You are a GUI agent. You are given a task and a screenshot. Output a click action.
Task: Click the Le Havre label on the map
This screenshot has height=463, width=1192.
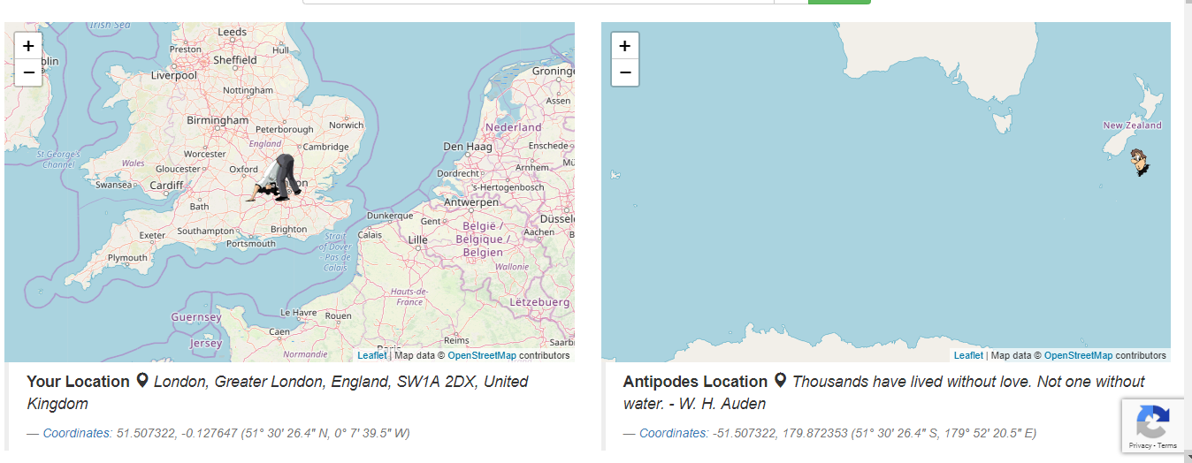pos(297,313)
